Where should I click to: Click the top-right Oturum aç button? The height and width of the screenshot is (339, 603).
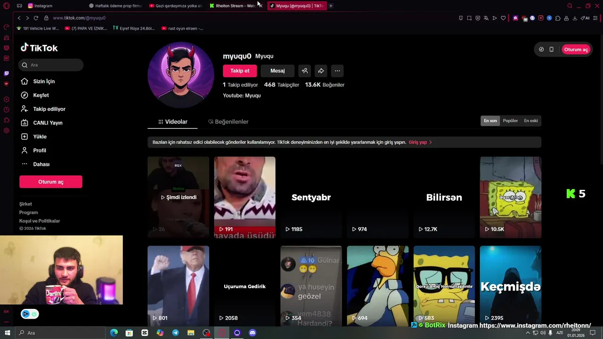(576, 49)
